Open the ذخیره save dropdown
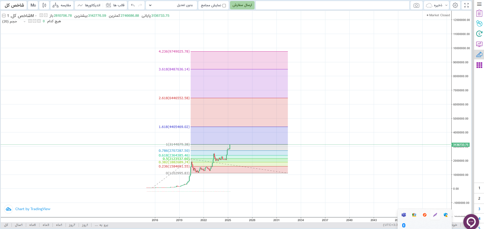Screen dimensions: 484x229 coord(436,5)
